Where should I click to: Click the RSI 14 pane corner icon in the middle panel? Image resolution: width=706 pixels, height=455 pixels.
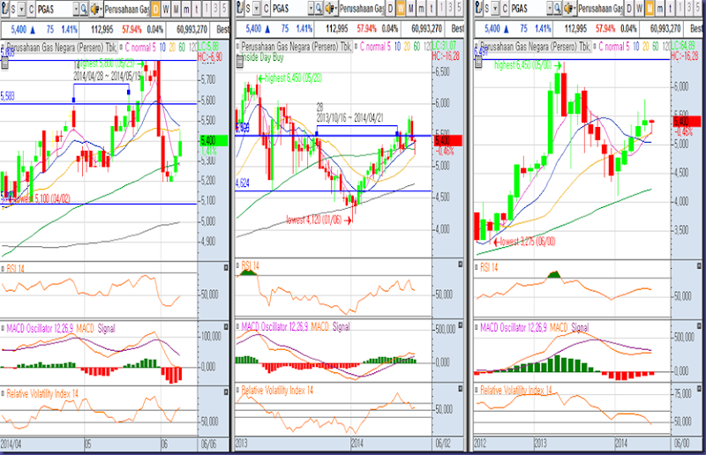point(460,265)
